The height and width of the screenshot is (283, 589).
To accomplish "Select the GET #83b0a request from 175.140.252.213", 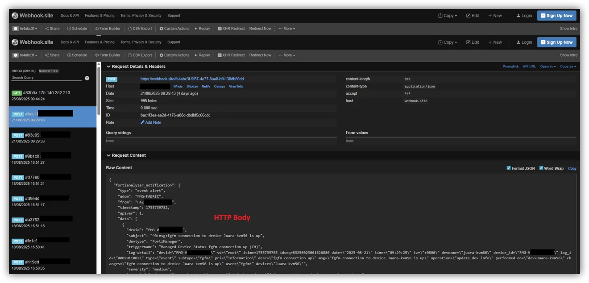I will 53,96.
